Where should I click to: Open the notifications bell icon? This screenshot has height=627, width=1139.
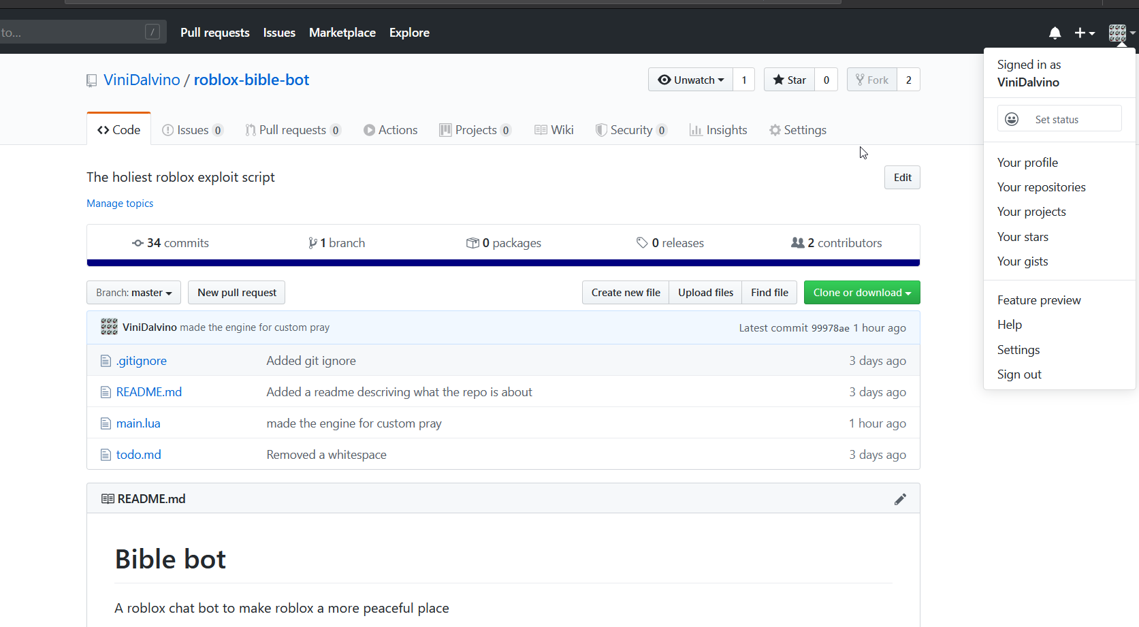point(1055,33)
